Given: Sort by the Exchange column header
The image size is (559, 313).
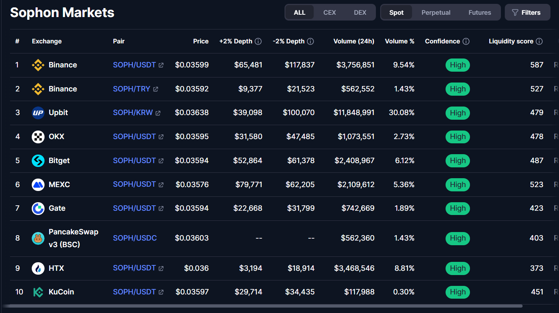Looking at the screenshot, I should pos(47,41).
